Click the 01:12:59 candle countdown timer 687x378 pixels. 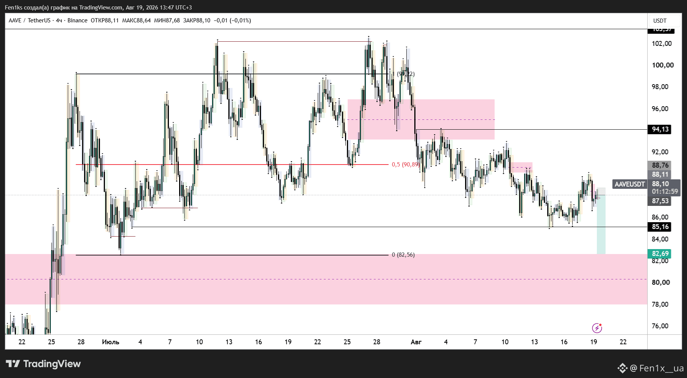pyautogui.click(x=665, y=191)
